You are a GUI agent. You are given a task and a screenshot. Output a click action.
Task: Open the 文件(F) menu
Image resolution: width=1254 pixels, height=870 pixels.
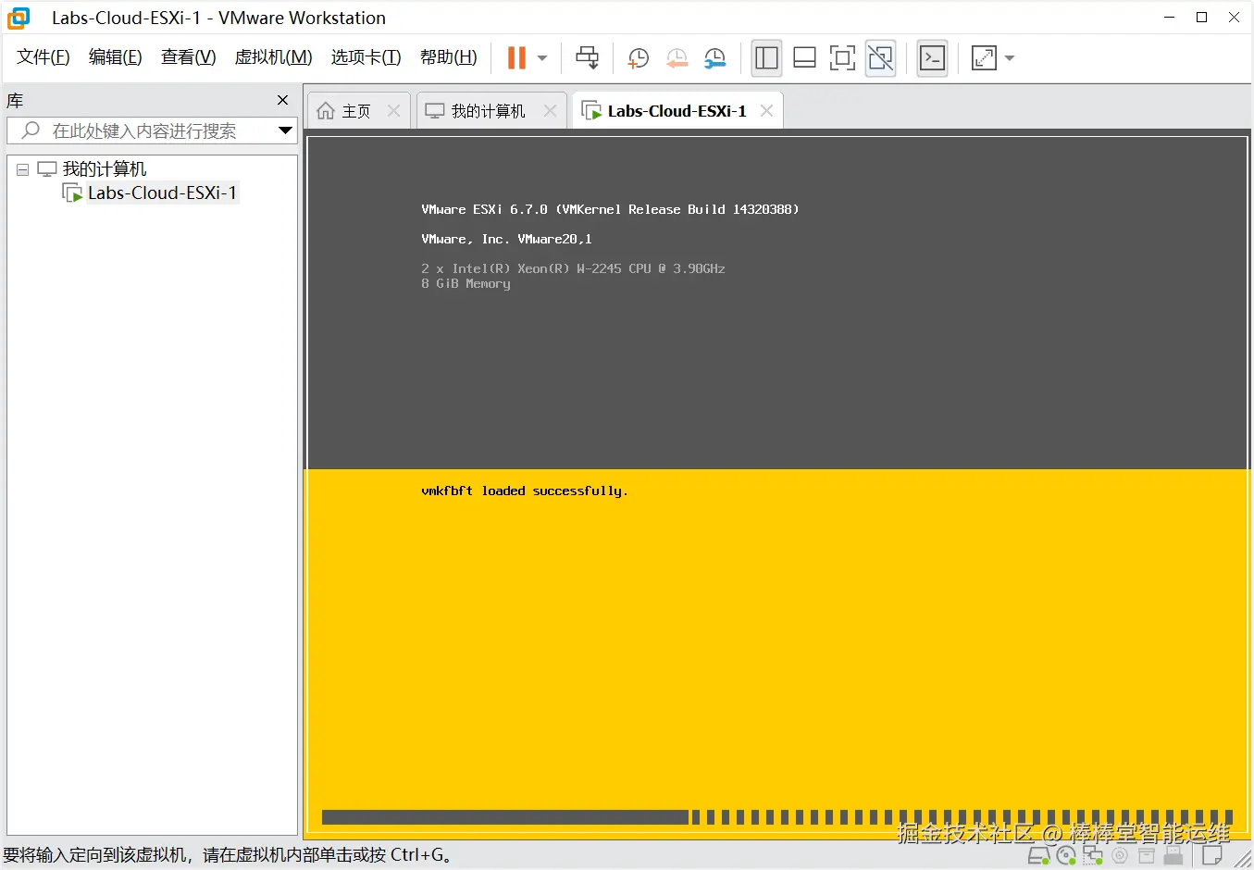pyautogui.click(x=43, y=57)
